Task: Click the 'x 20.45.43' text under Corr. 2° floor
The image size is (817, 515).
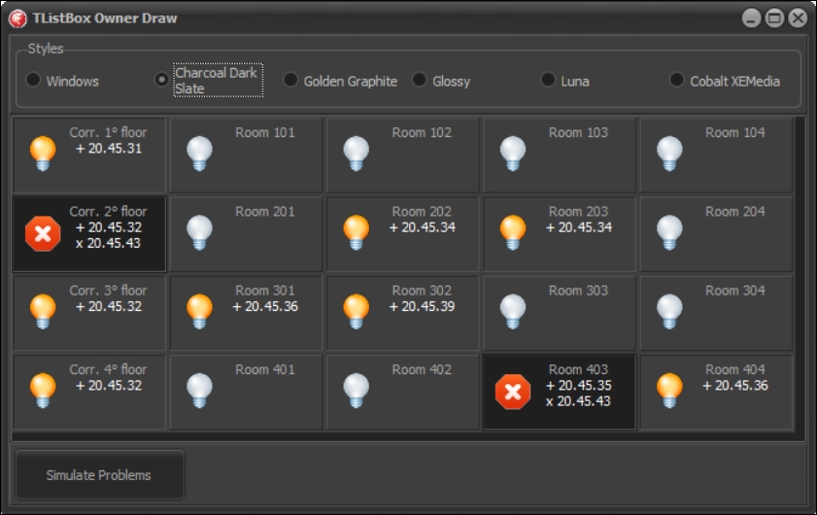Action: (x=108, y=244)
